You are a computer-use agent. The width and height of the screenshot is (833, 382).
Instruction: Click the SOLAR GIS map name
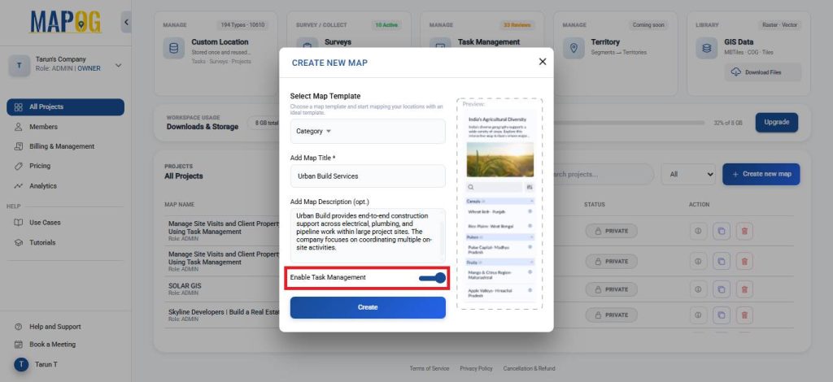point(185,285)
